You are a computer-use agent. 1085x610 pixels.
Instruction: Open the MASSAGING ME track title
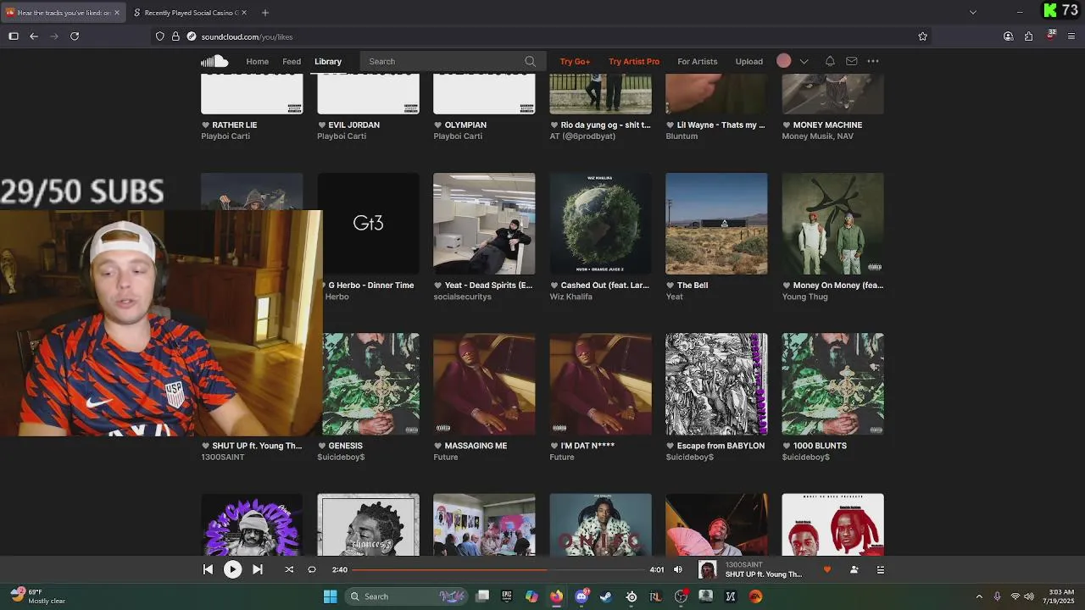(476, 446)
